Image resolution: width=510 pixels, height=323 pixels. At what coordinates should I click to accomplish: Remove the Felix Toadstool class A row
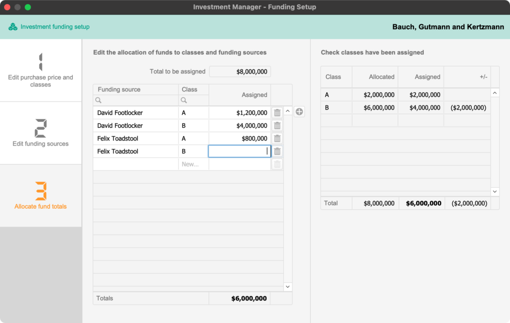pos(277,138)
